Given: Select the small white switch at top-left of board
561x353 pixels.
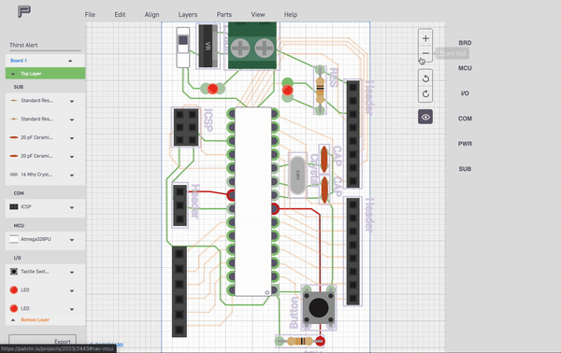Looking at the screenshot, I should [183, 48].
